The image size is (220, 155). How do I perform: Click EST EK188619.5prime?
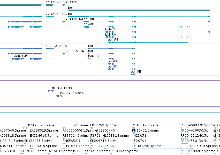[x=44, y=130]
